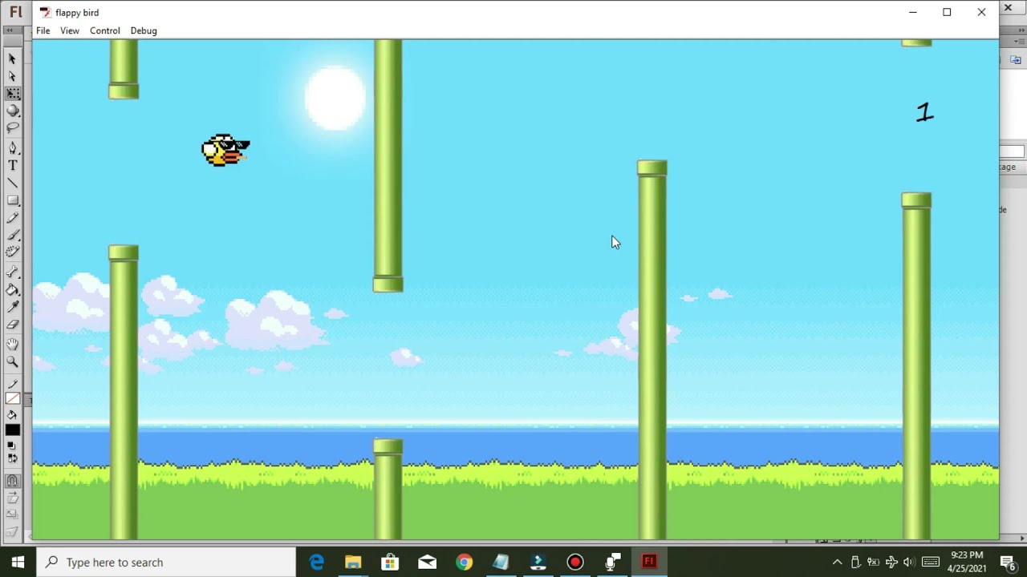Select the Deco tool
The width and height of the screenshot is (1027, 577).
pyautogui.click(x=12, y=252)
